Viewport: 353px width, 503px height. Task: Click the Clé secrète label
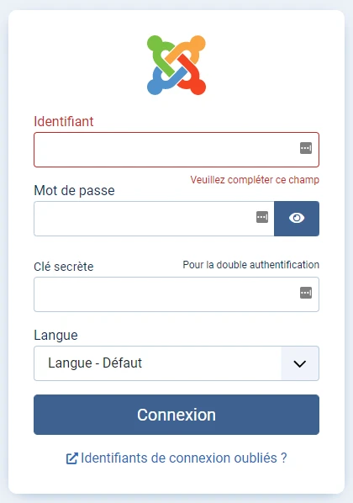tap(64, 267)
